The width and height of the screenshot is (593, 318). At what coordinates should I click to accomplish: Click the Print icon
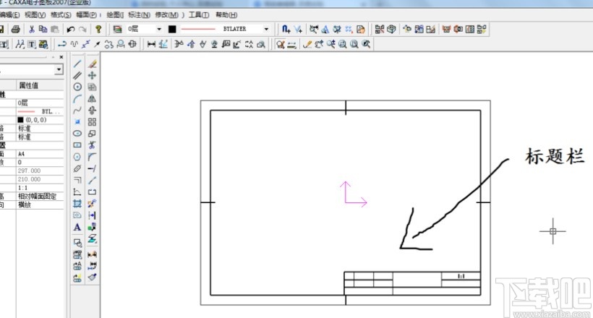click(x=15, y=29)
